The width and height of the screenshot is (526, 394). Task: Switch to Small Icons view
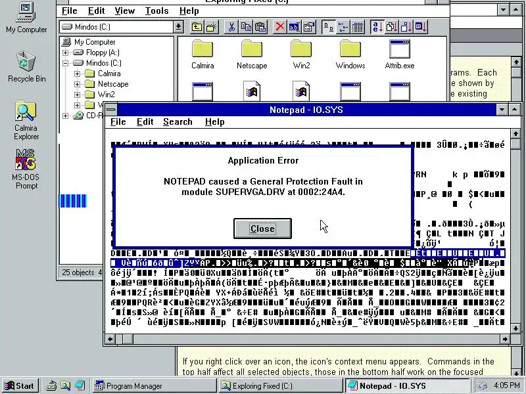[x=343, y=27]
